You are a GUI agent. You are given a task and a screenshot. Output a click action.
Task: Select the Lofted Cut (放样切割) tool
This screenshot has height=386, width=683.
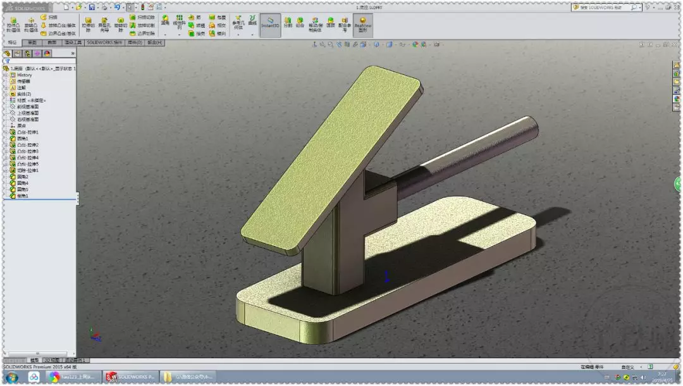click(x=142, y=25)
